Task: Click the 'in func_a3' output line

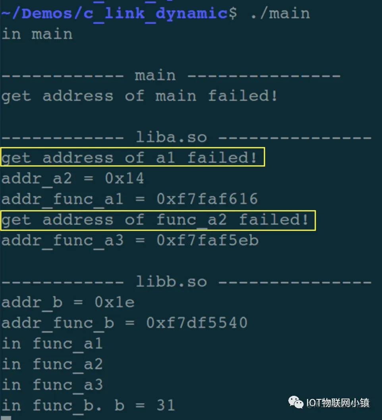Action: click(52, 385)
